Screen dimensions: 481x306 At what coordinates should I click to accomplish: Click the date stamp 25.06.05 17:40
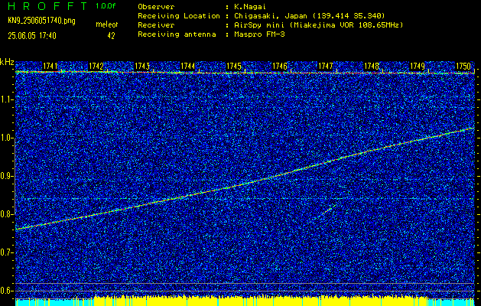pyautogui.click(x=32, y=36)
